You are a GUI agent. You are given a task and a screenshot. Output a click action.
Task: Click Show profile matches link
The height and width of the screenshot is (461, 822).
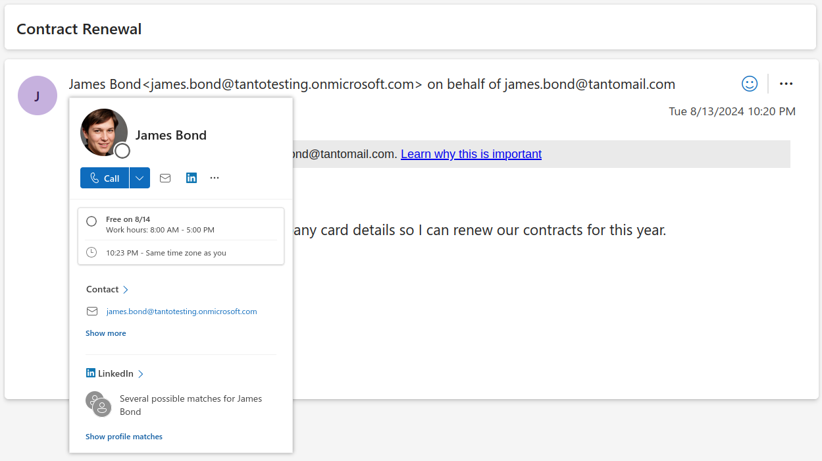click(124, 437)
